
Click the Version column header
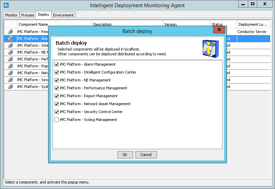[x=170, y=24]
